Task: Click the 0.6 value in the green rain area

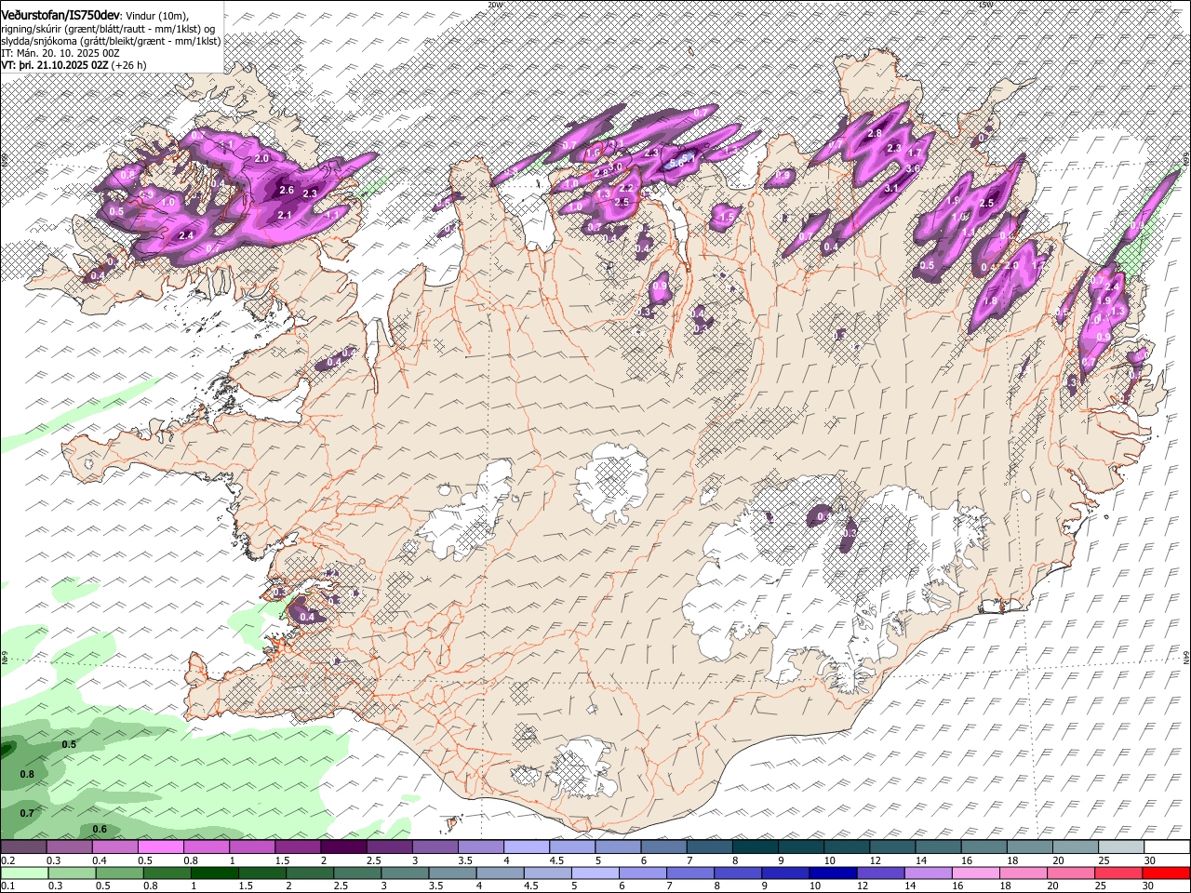Action: (100, 829)
